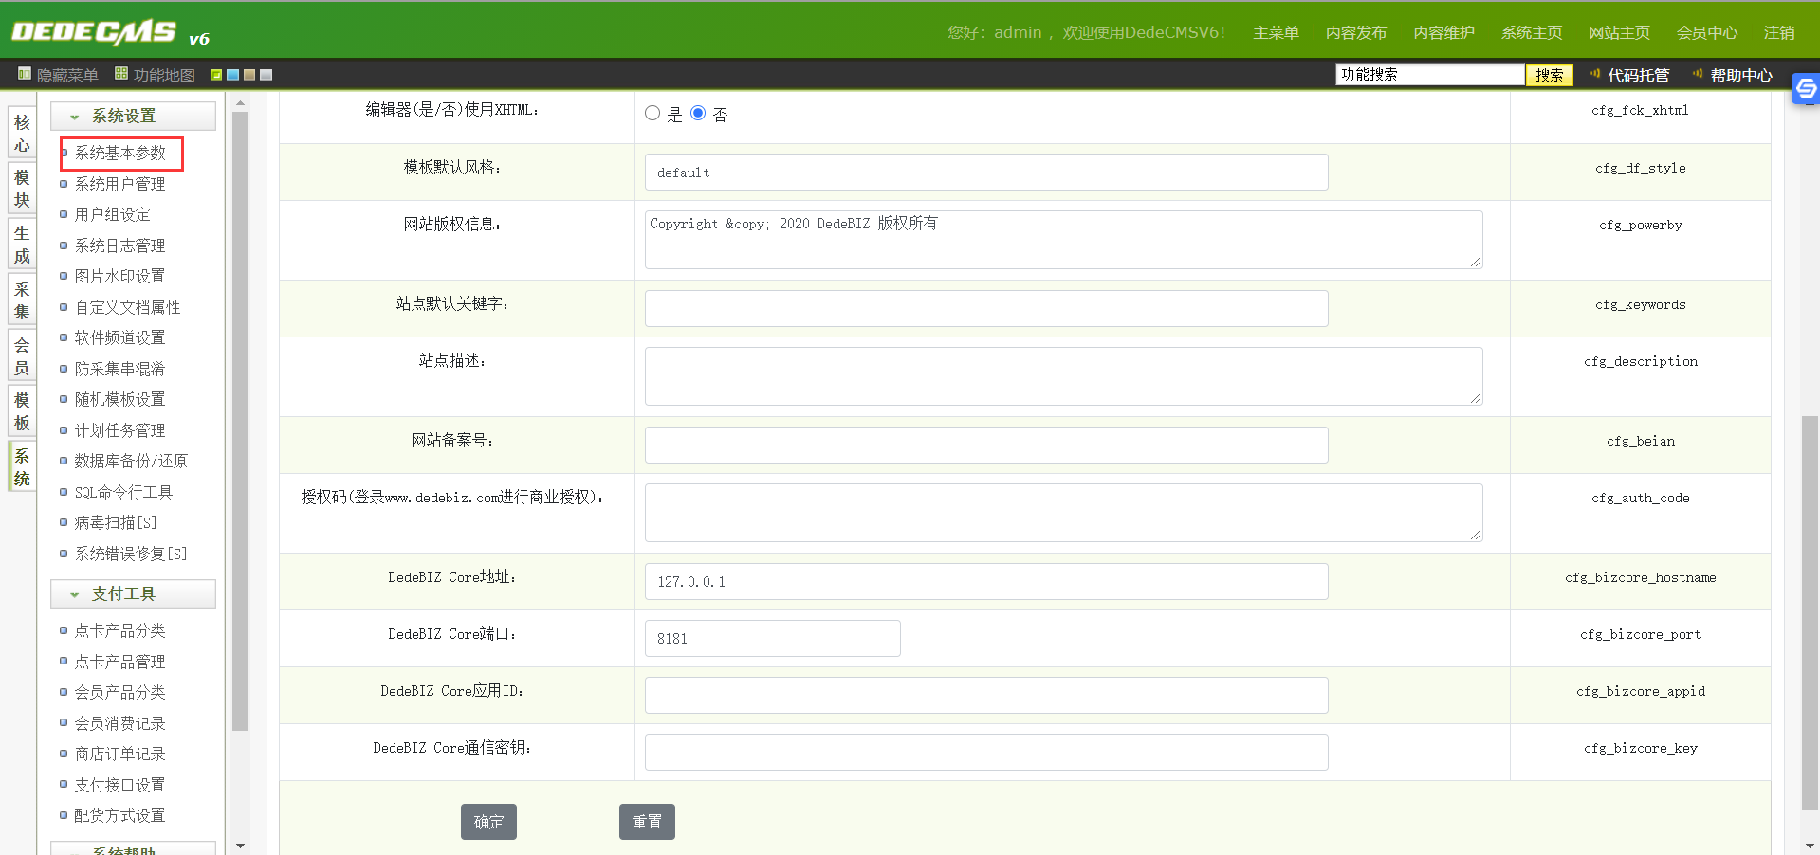1820x855 pixels.
Task: Select the tan theme color swatch
Action: (249, 75)
